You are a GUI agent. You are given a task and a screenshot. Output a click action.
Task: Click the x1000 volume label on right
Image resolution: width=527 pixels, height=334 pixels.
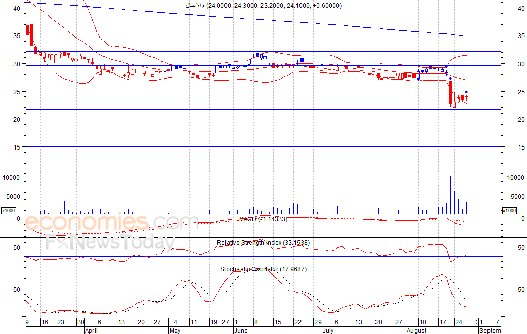(509, 211)
